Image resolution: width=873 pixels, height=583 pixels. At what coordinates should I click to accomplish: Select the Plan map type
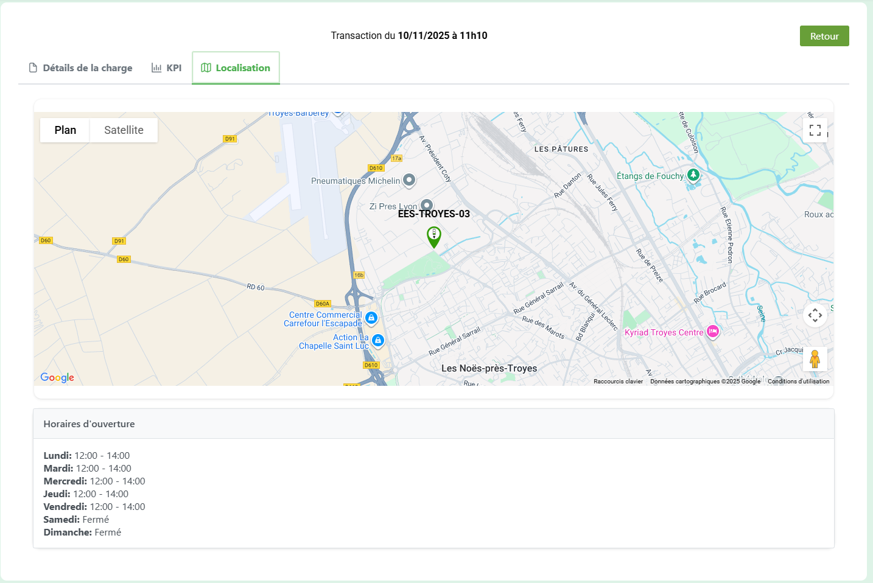click(65, 130)
